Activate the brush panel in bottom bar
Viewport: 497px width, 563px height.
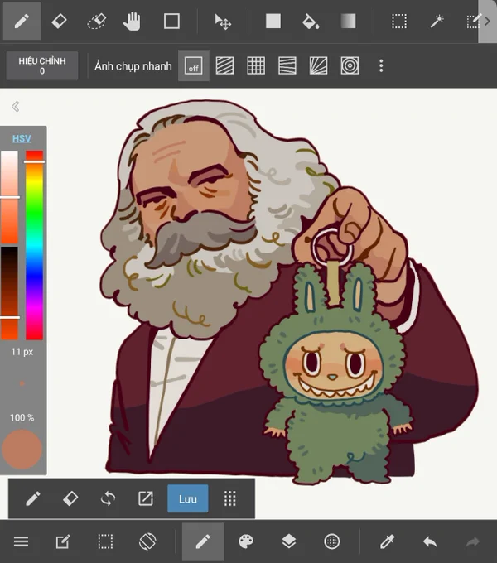coord(203,541)
